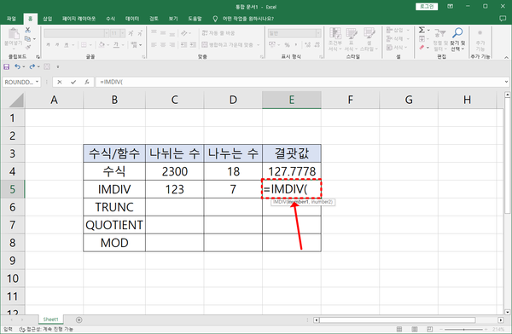512x334 pixels.
Task: Click the Cut scissors icon
Action: click(28, 31)
